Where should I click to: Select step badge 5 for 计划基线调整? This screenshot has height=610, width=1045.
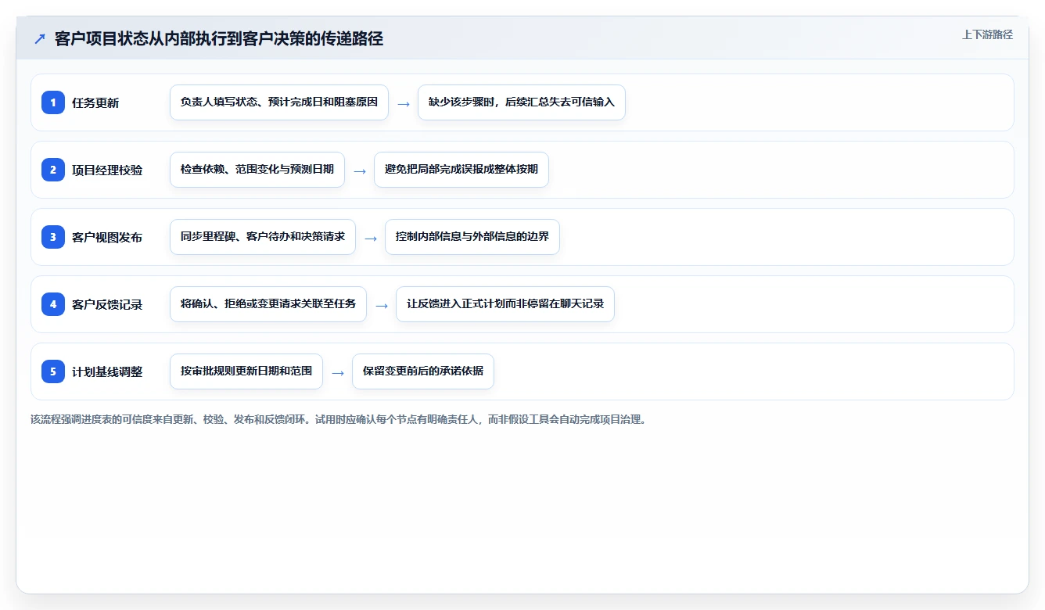[53, 371]
